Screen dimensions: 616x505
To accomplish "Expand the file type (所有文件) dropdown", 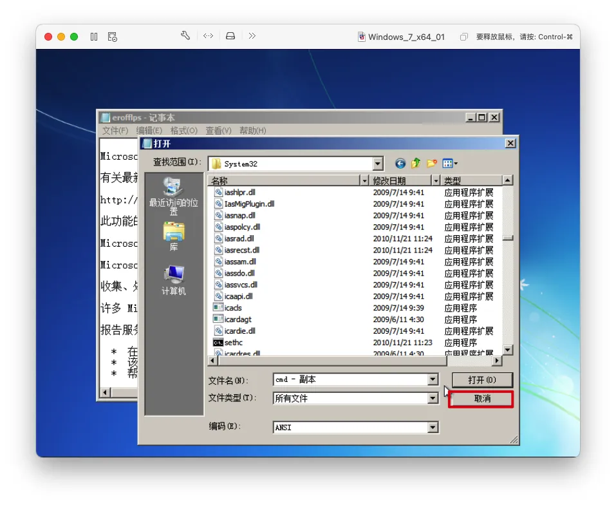I will point(433,399).
